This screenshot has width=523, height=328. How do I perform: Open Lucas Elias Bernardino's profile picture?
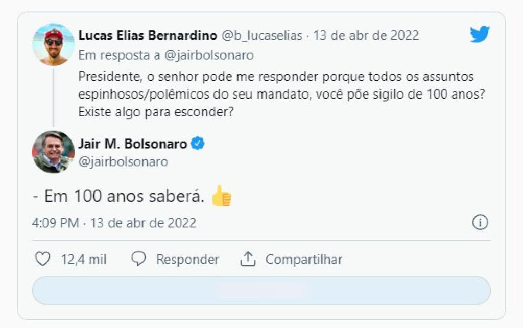coord(53,44)
